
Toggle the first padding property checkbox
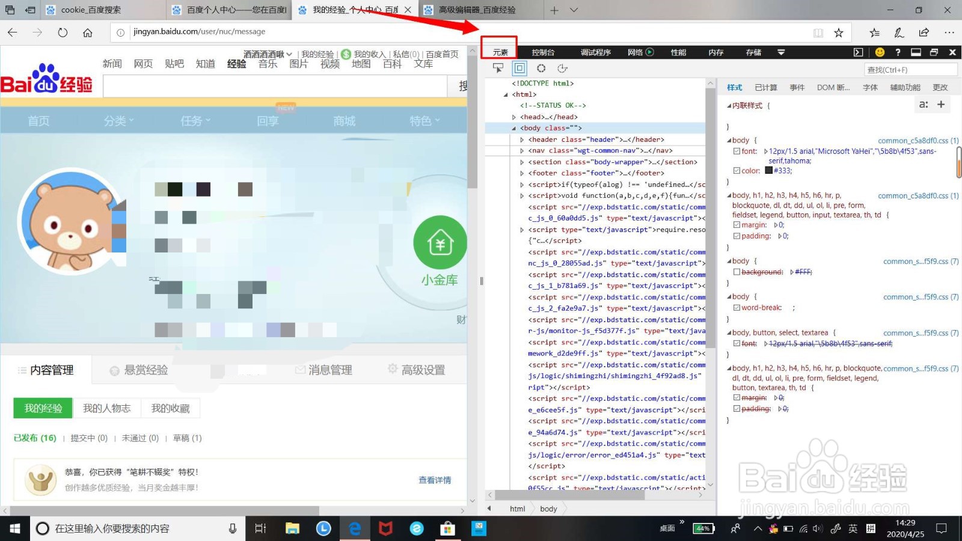(737, 236)
